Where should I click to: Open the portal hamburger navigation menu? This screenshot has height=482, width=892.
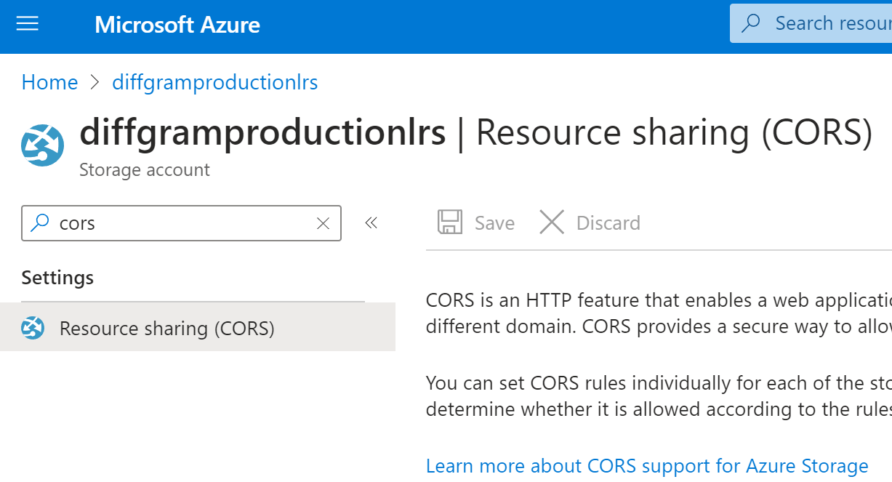27,23
